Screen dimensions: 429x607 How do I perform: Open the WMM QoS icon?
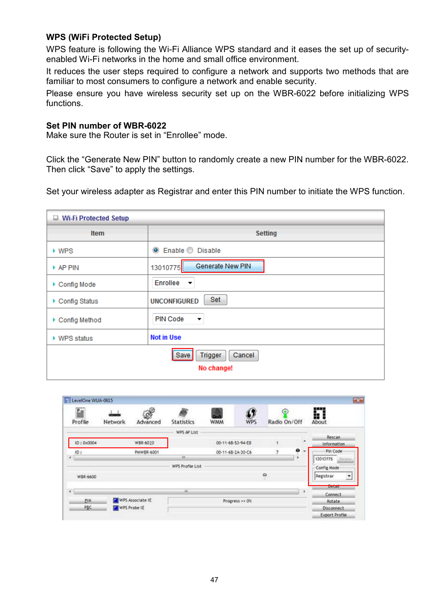pos(217,416)
